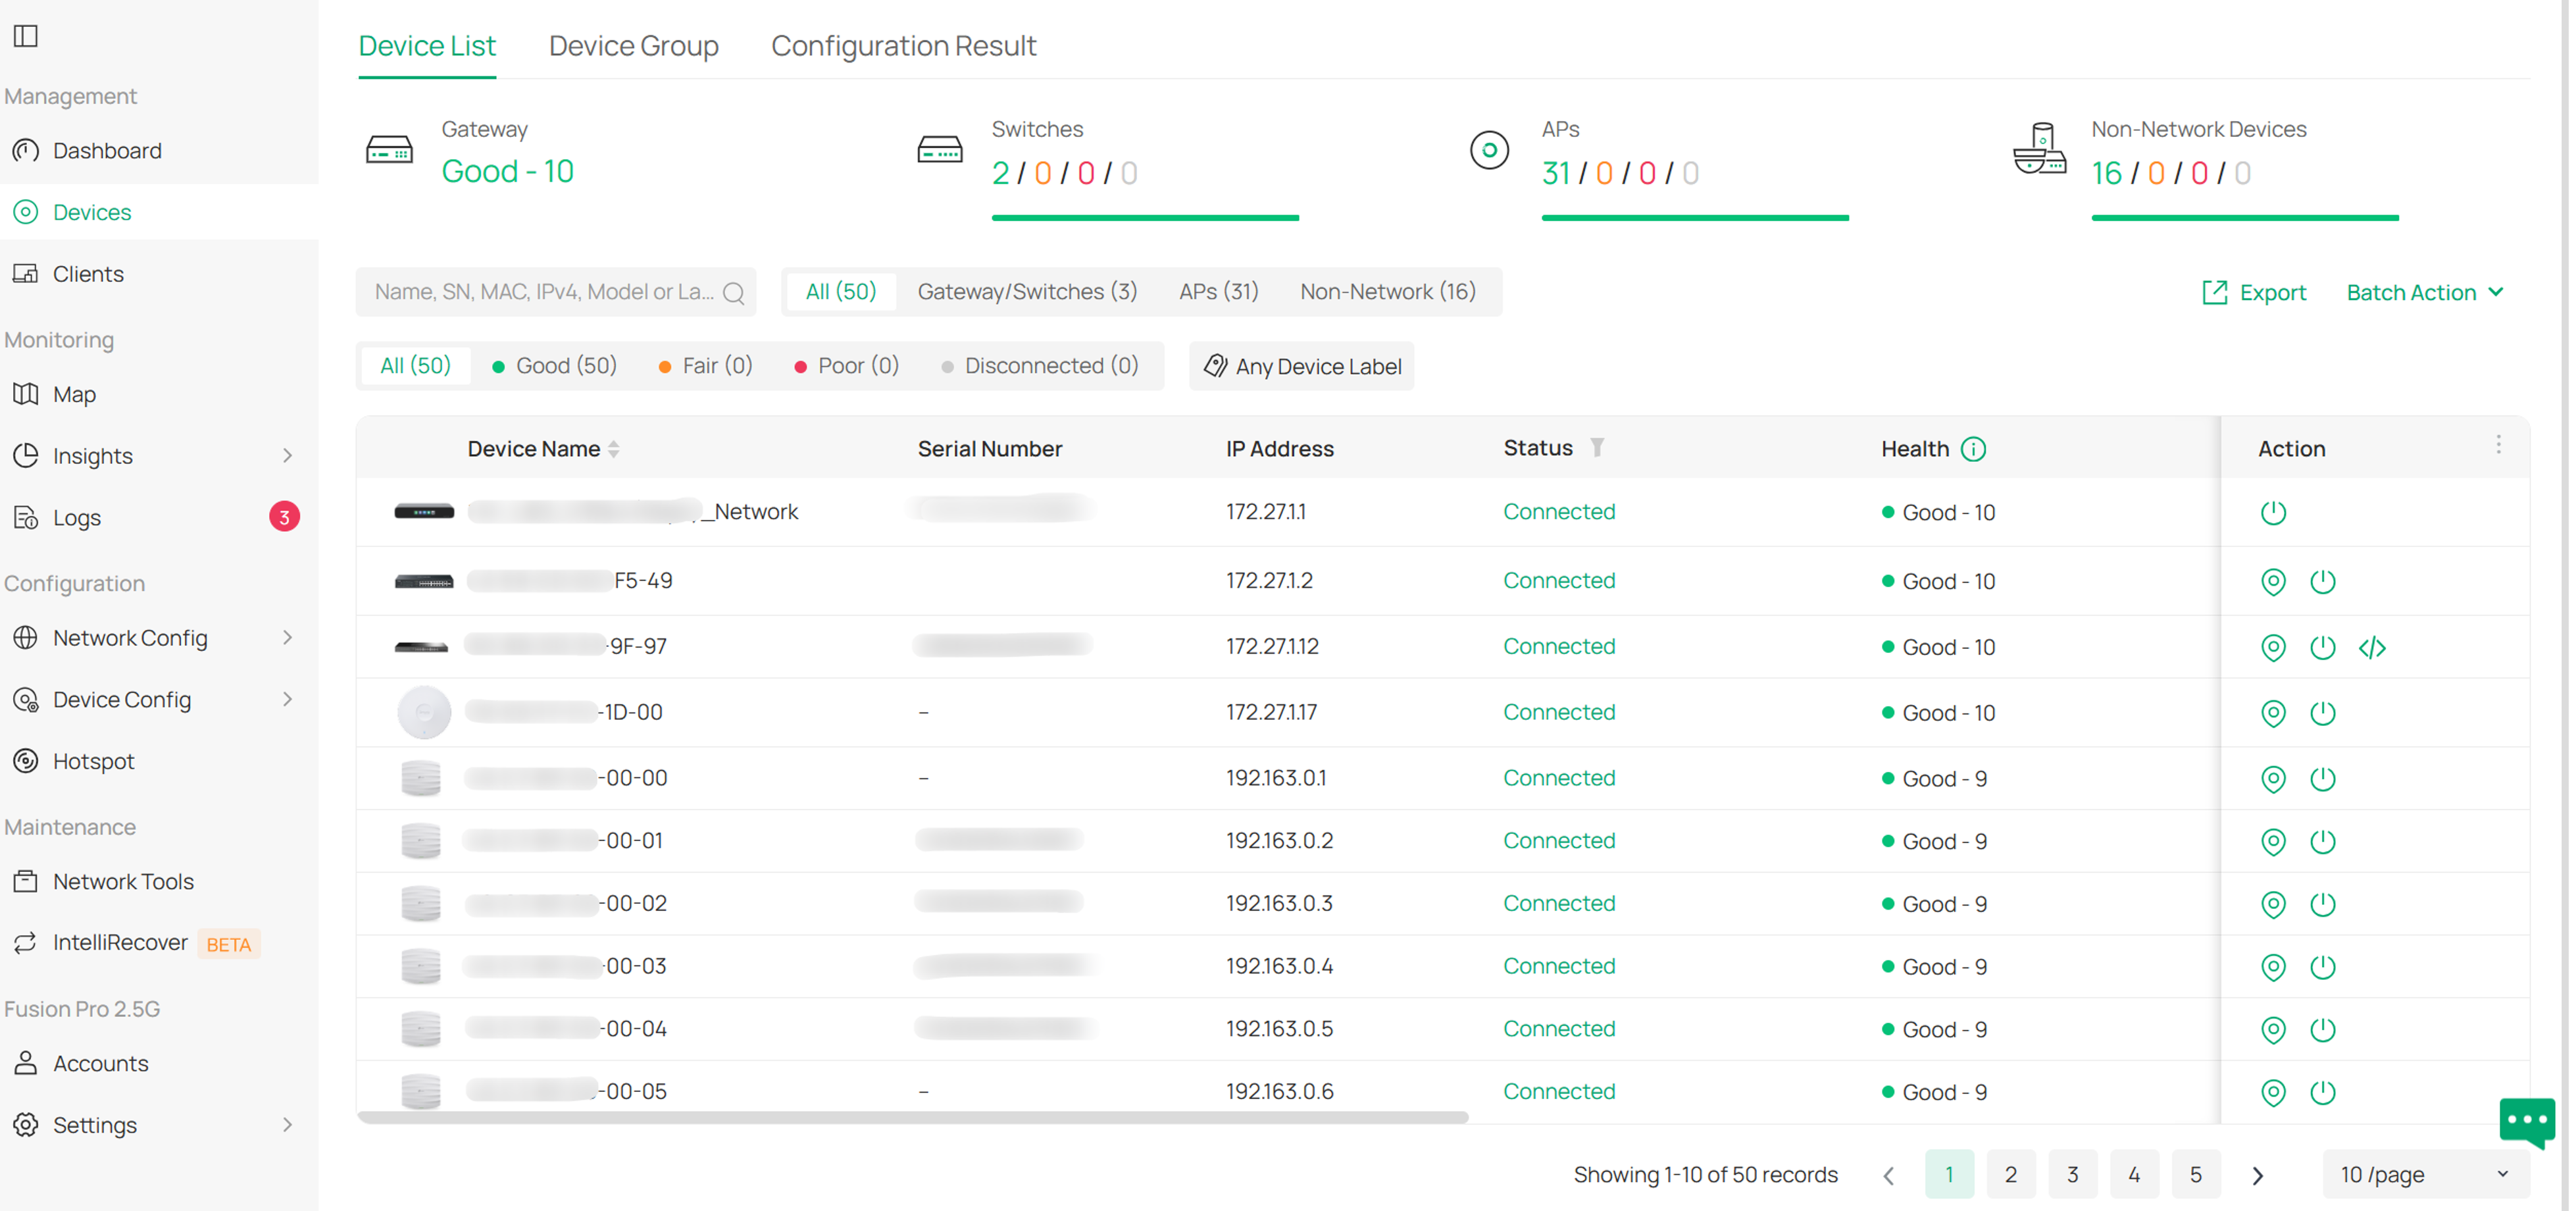Image resolution: width=2576 pixels, height=1211 pixels.
Task: Select the Disconnected (0) filter
Action: 1039,366
